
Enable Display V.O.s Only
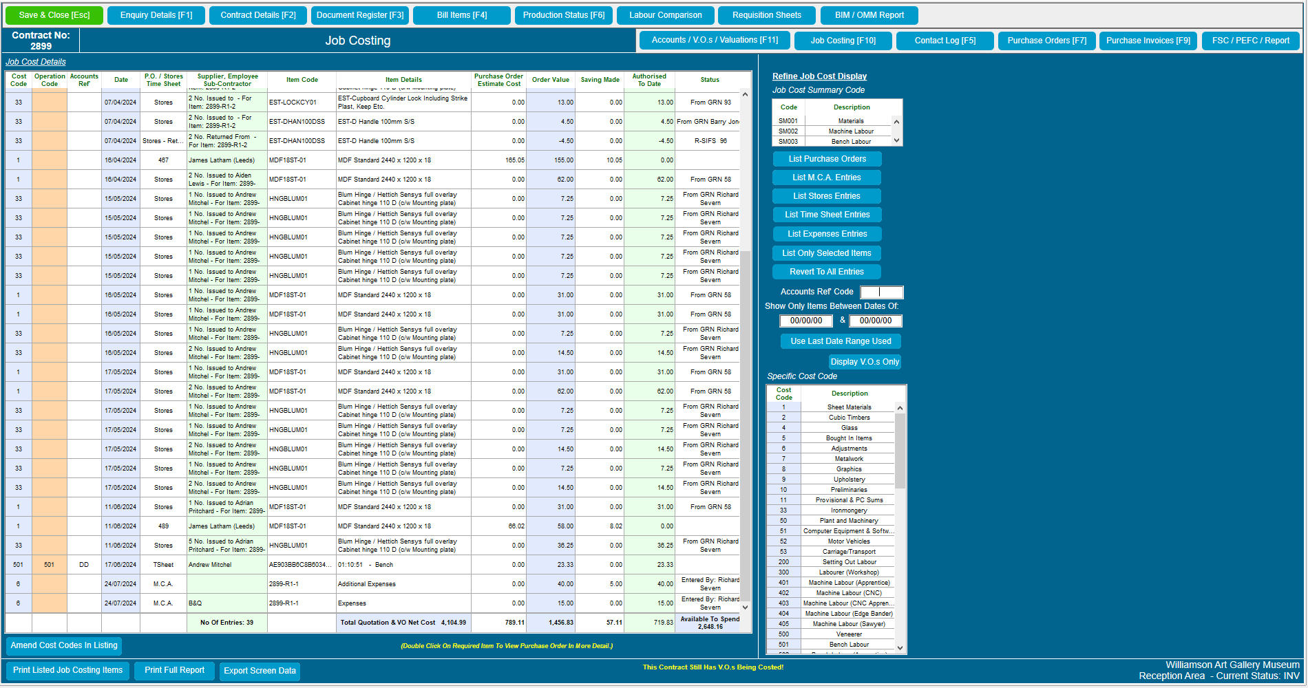(x=864, y=361)
